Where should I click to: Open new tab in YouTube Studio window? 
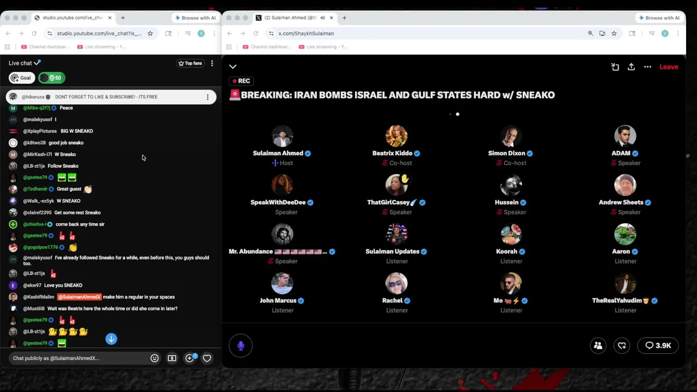click(123, 18)
